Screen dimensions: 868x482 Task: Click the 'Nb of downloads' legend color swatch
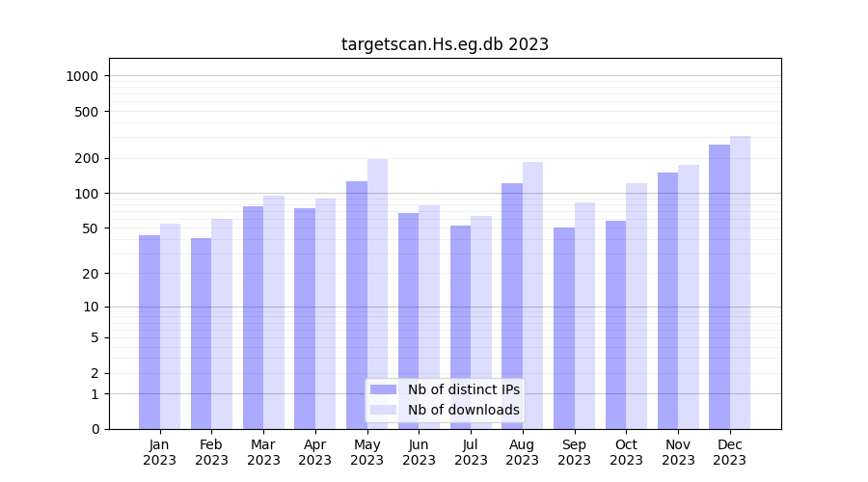(383, 410)
